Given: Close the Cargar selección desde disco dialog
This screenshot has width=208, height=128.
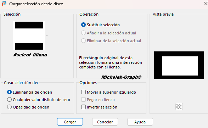Looking at the screenshot, I should pos(206,4).
